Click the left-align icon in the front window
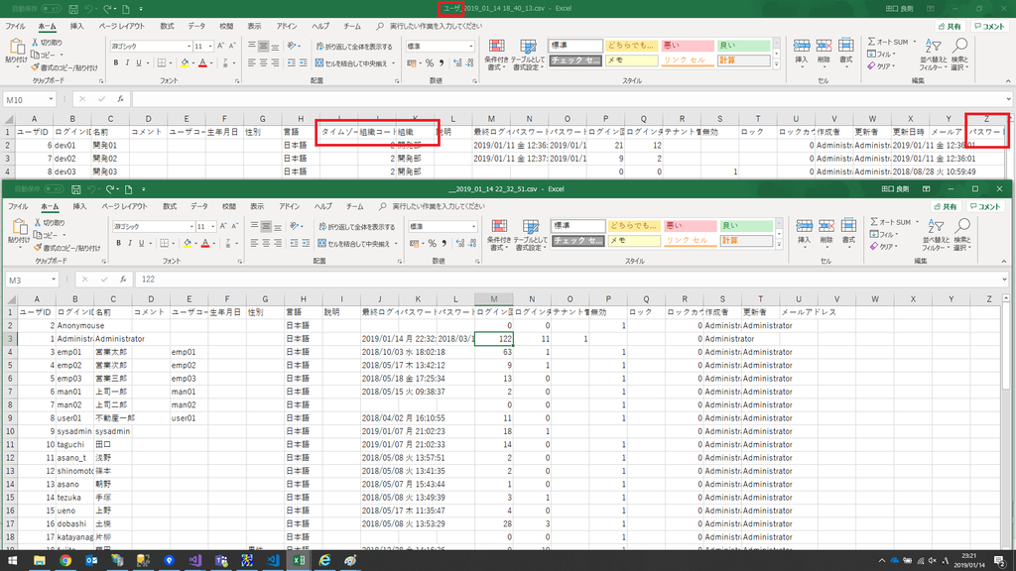The image size is (1016, 571). 254,244
